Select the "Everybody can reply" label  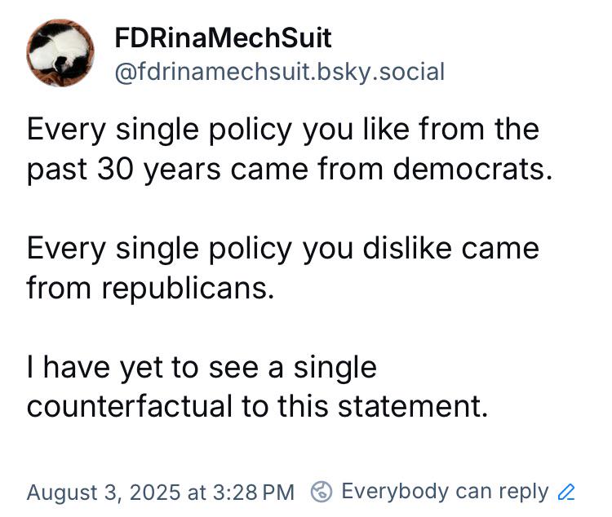point(445,492)
